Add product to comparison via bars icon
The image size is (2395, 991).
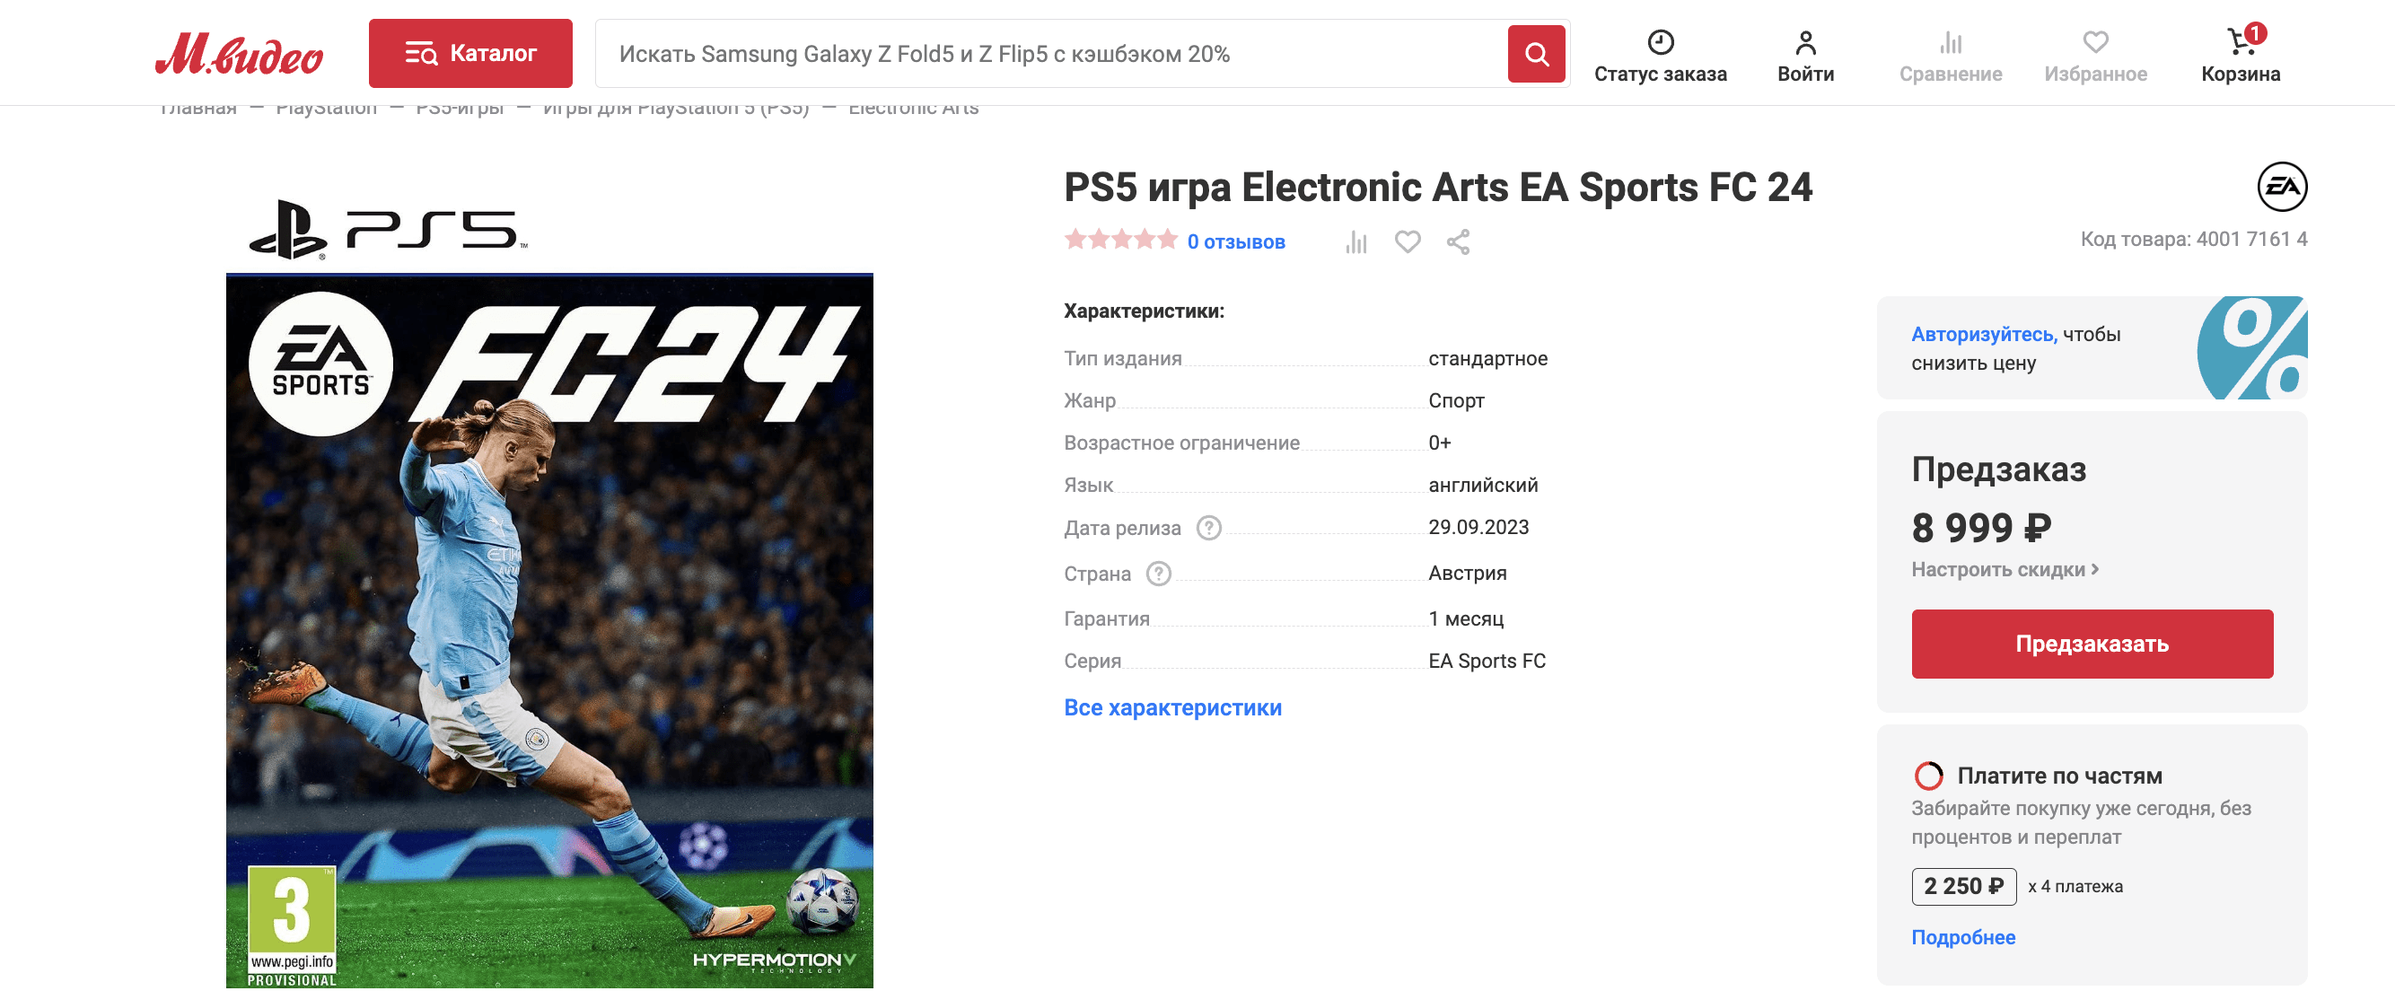pos(1356,242)
